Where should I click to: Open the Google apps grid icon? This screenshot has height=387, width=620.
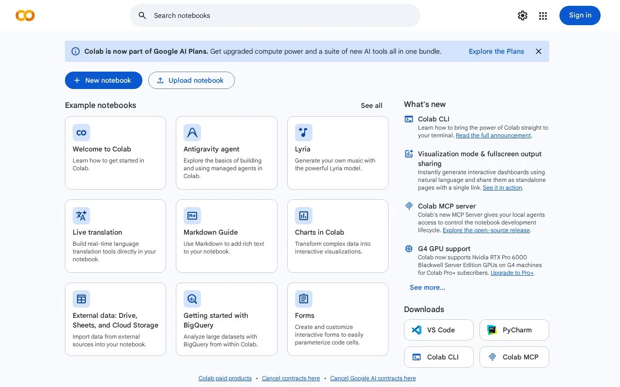[543, 16]
